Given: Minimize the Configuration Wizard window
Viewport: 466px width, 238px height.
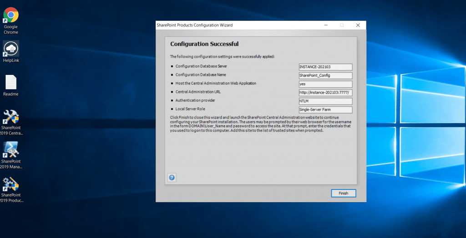Looking at the screenshot, I should [x=326, y=25].
